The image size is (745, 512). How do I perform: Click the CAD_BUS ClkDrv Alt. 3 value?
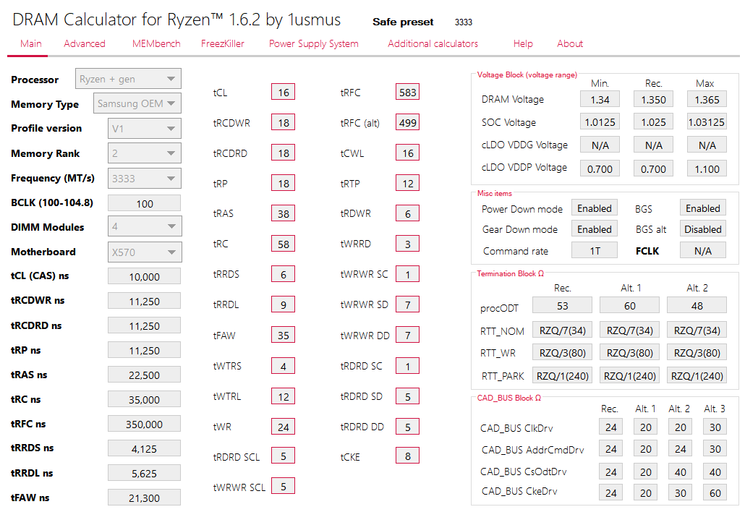coord(715,427)
